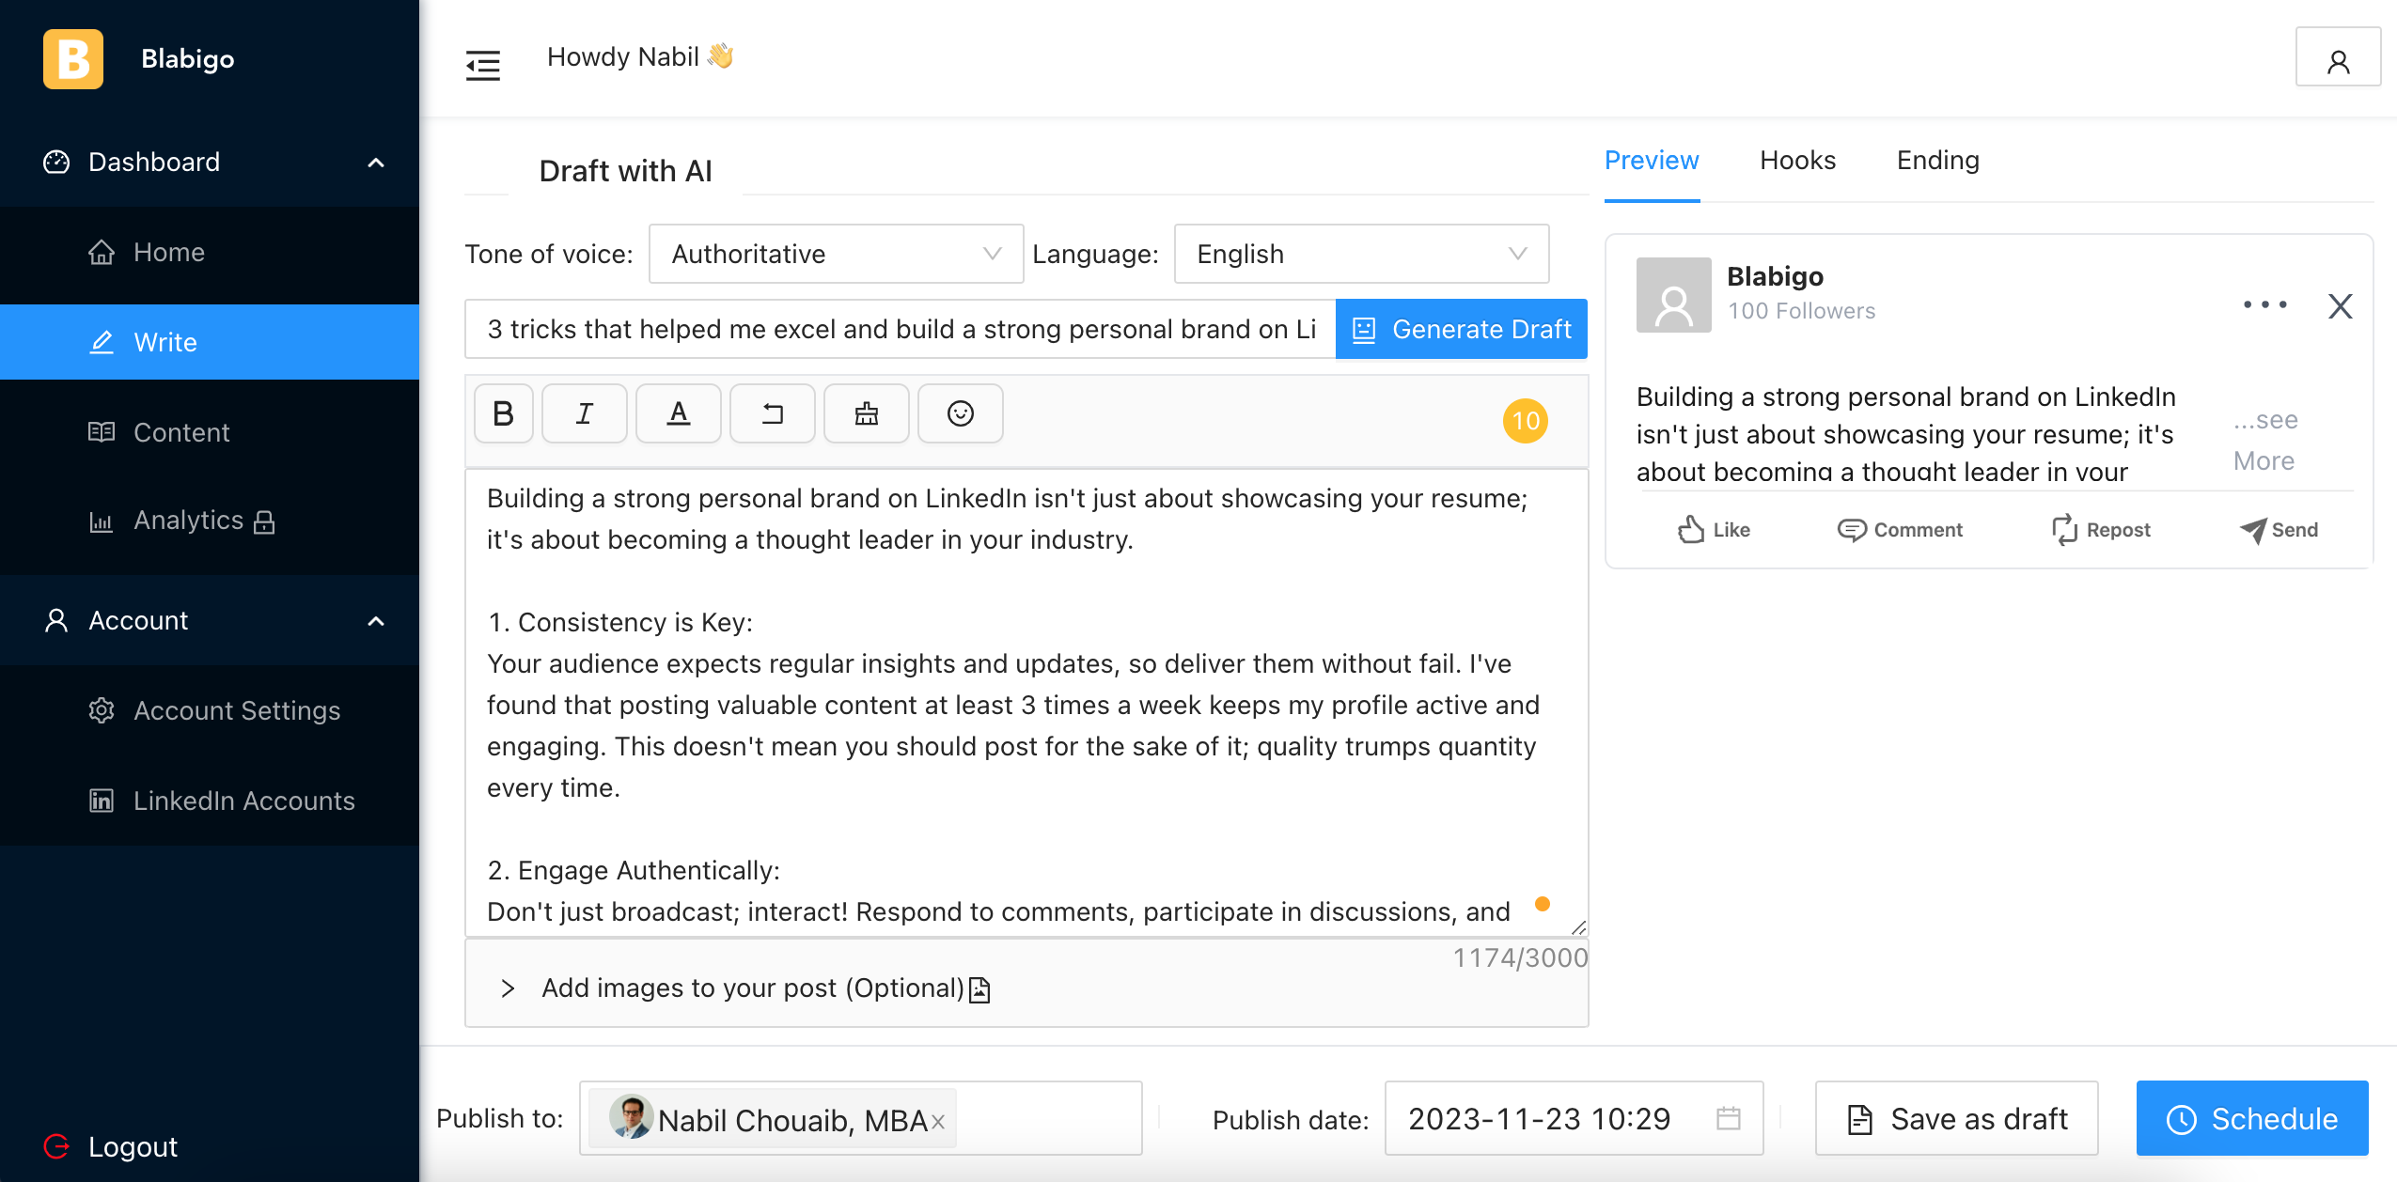This screenshot has width=2397, height=1182.
Task: Click see More in the post preview
Action: [2265, 440]
